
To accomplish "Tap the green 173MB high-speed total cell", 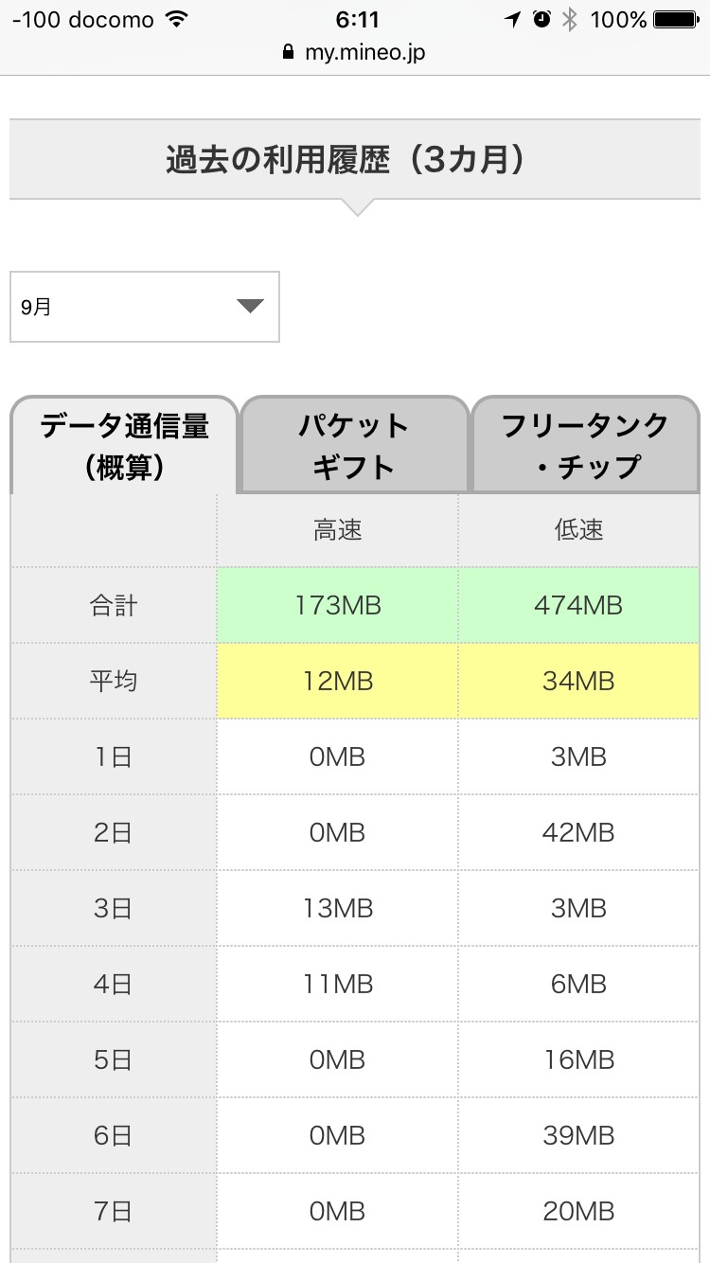I will pyautogui.click(x=338, y=606).
